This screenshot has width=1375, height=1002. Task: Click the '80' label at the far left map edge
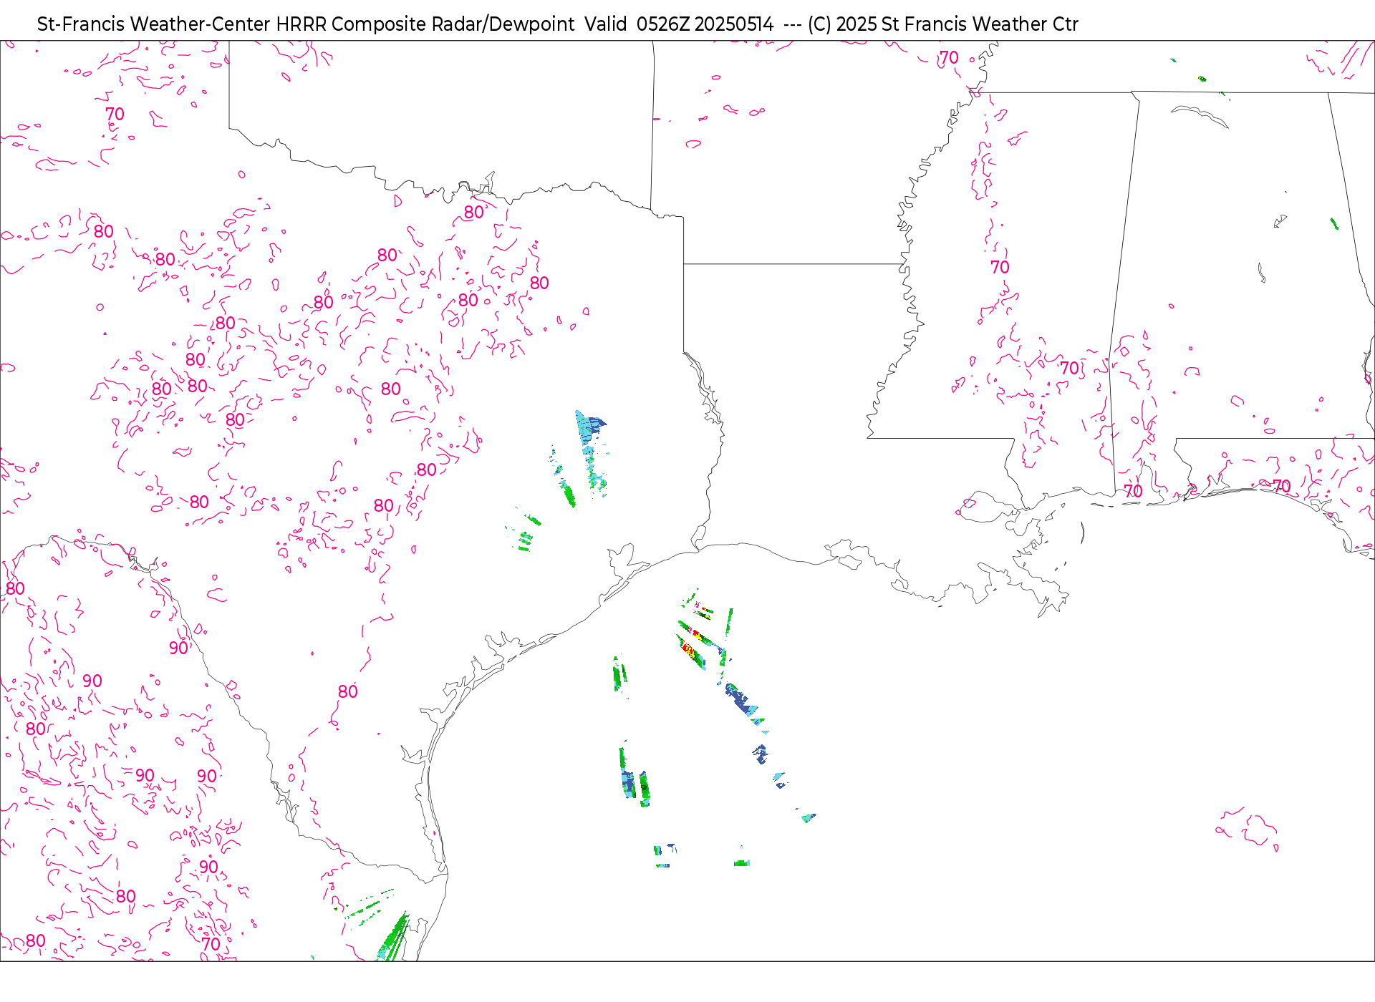click(15, 589)
